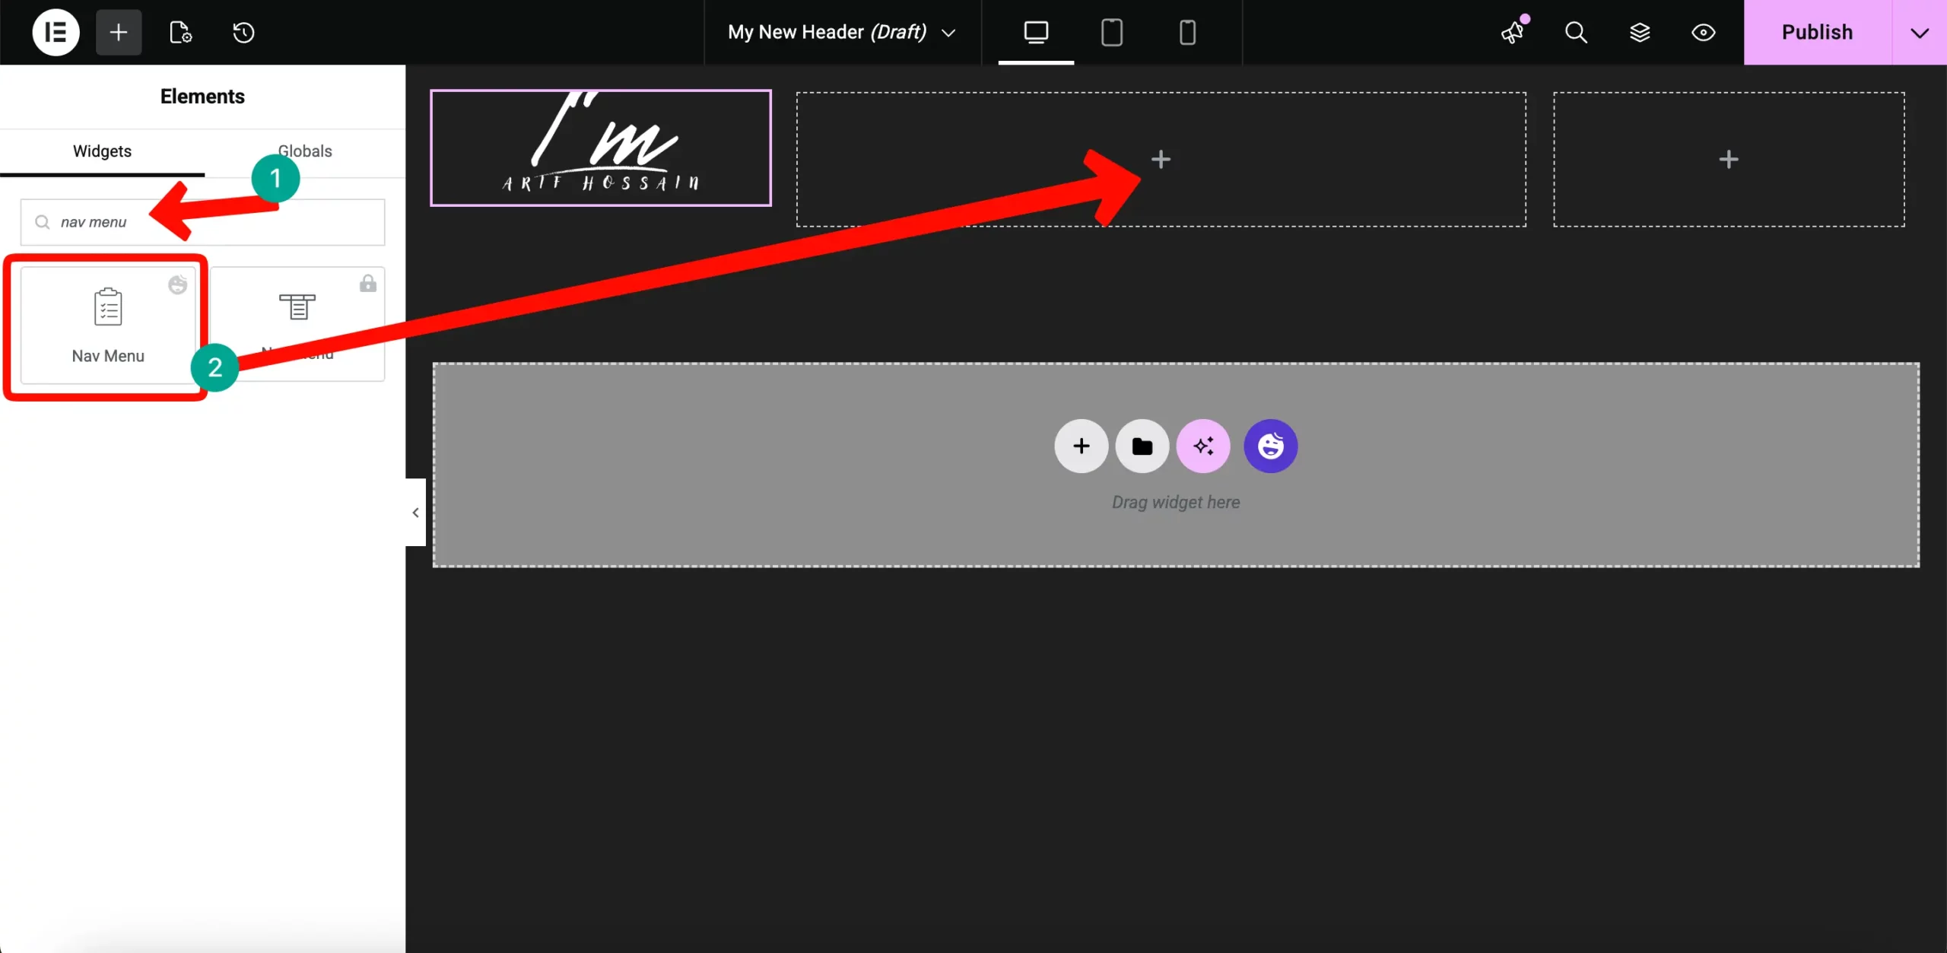The height and width of the screenshot is (953, 1947).
Task: Open the page settings document icon
Action: coord(179,32)
